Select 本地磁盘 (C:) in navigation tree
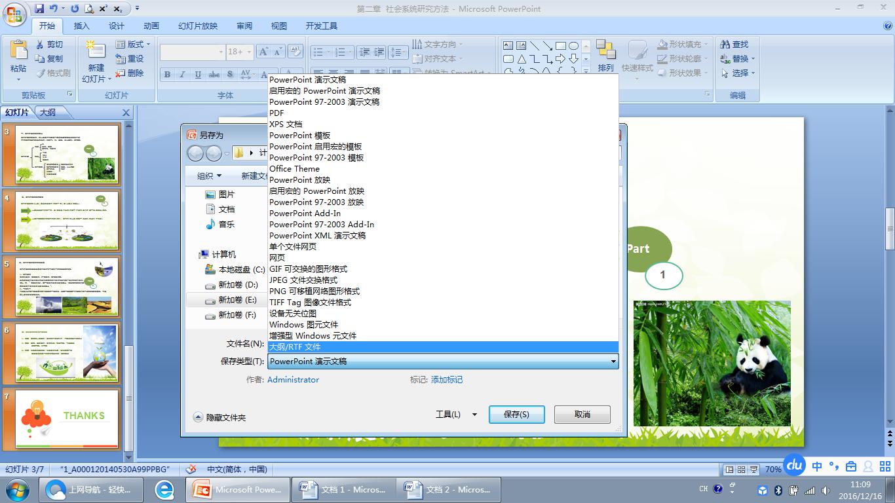895x503 pixels. coord(235,269)
